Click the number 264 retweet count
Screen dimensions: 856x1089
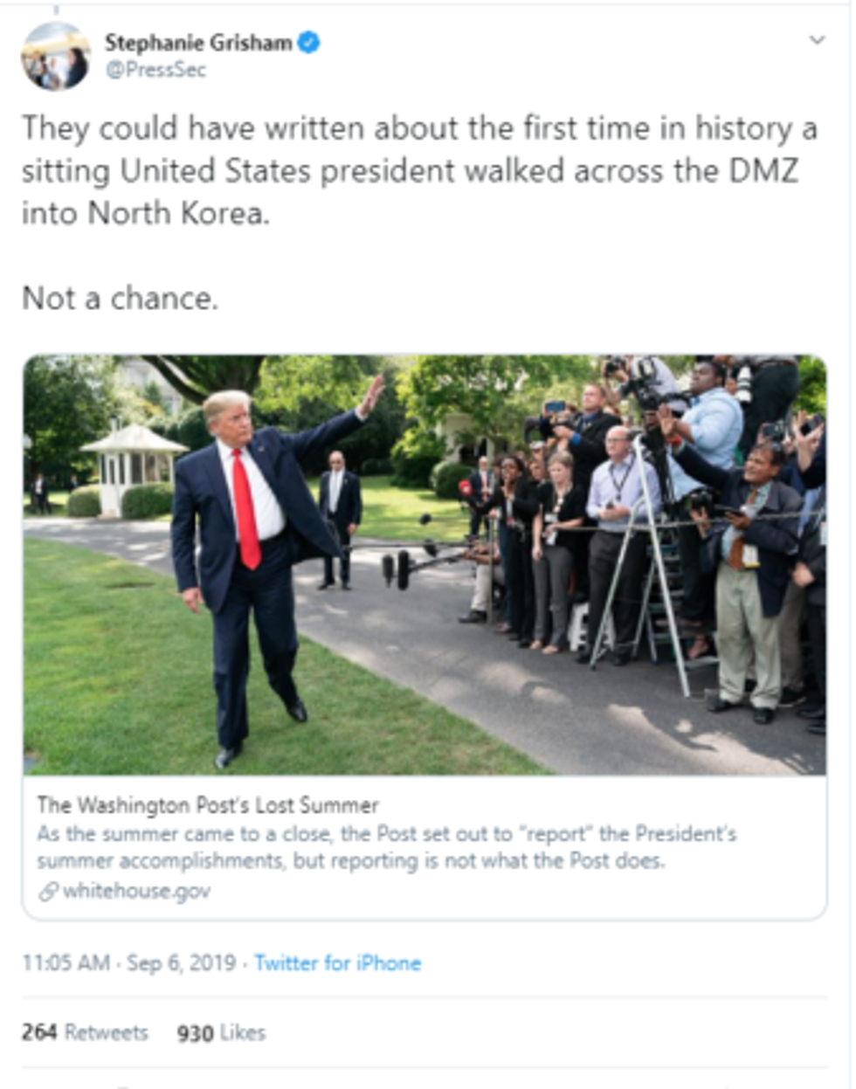[39, 1032]
